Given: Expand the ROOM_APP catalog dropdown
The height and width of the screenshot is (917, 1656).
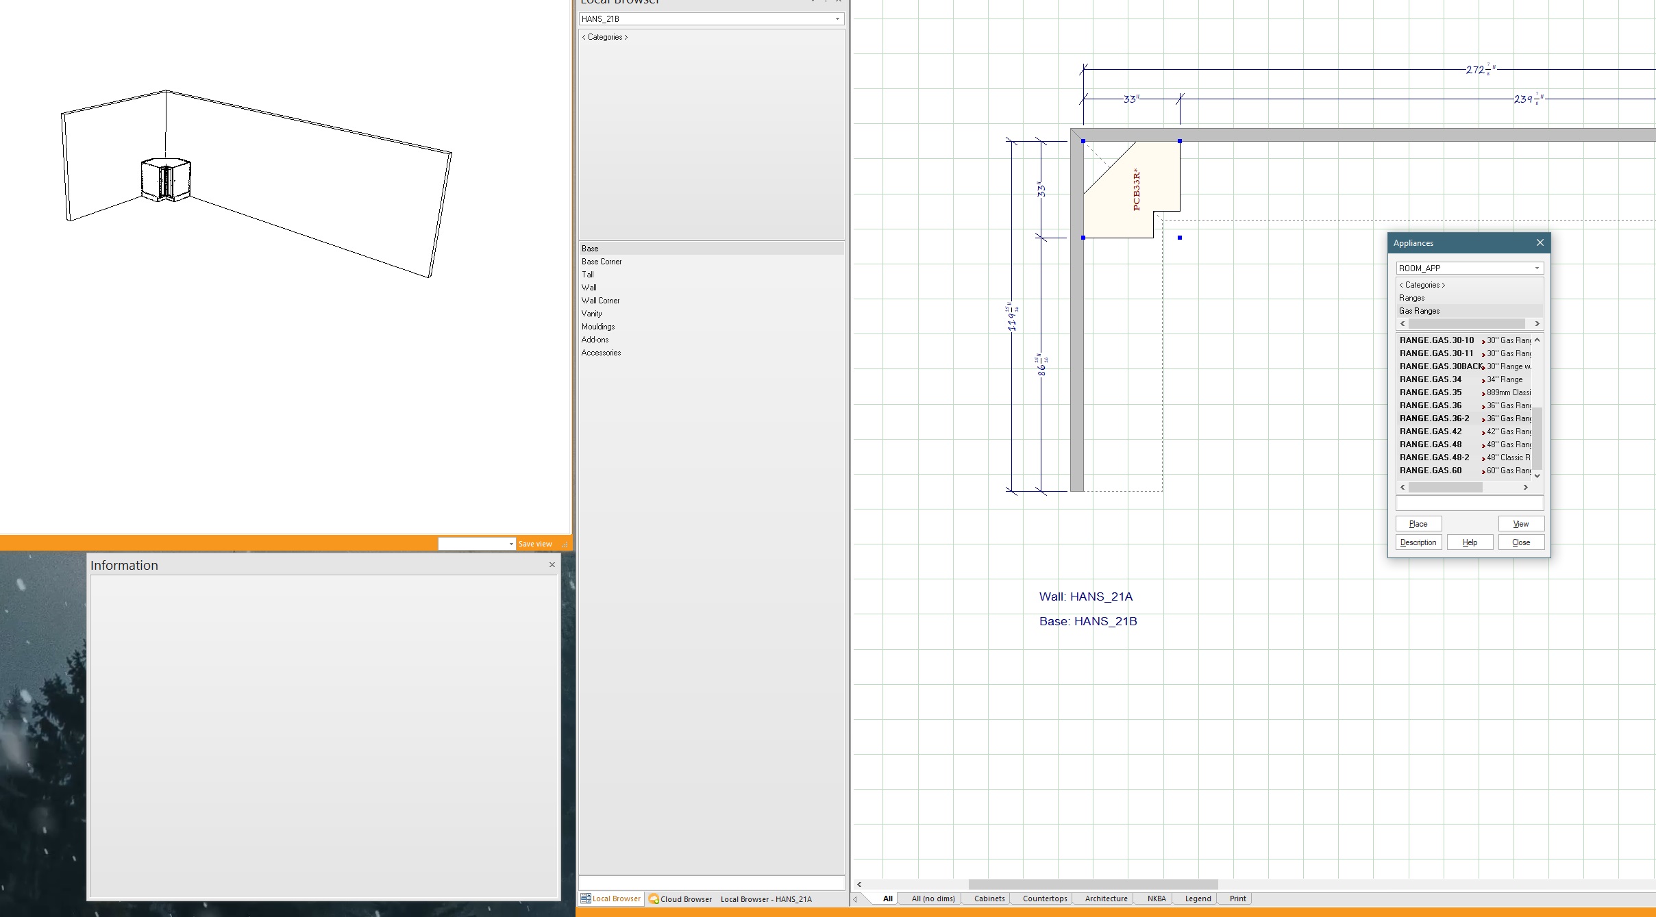Looking at the screenshot, I should coord(1537,268).
